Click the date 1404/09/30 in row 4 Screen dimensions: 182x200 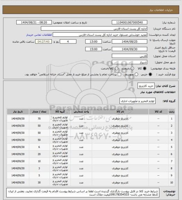(18, 140)
